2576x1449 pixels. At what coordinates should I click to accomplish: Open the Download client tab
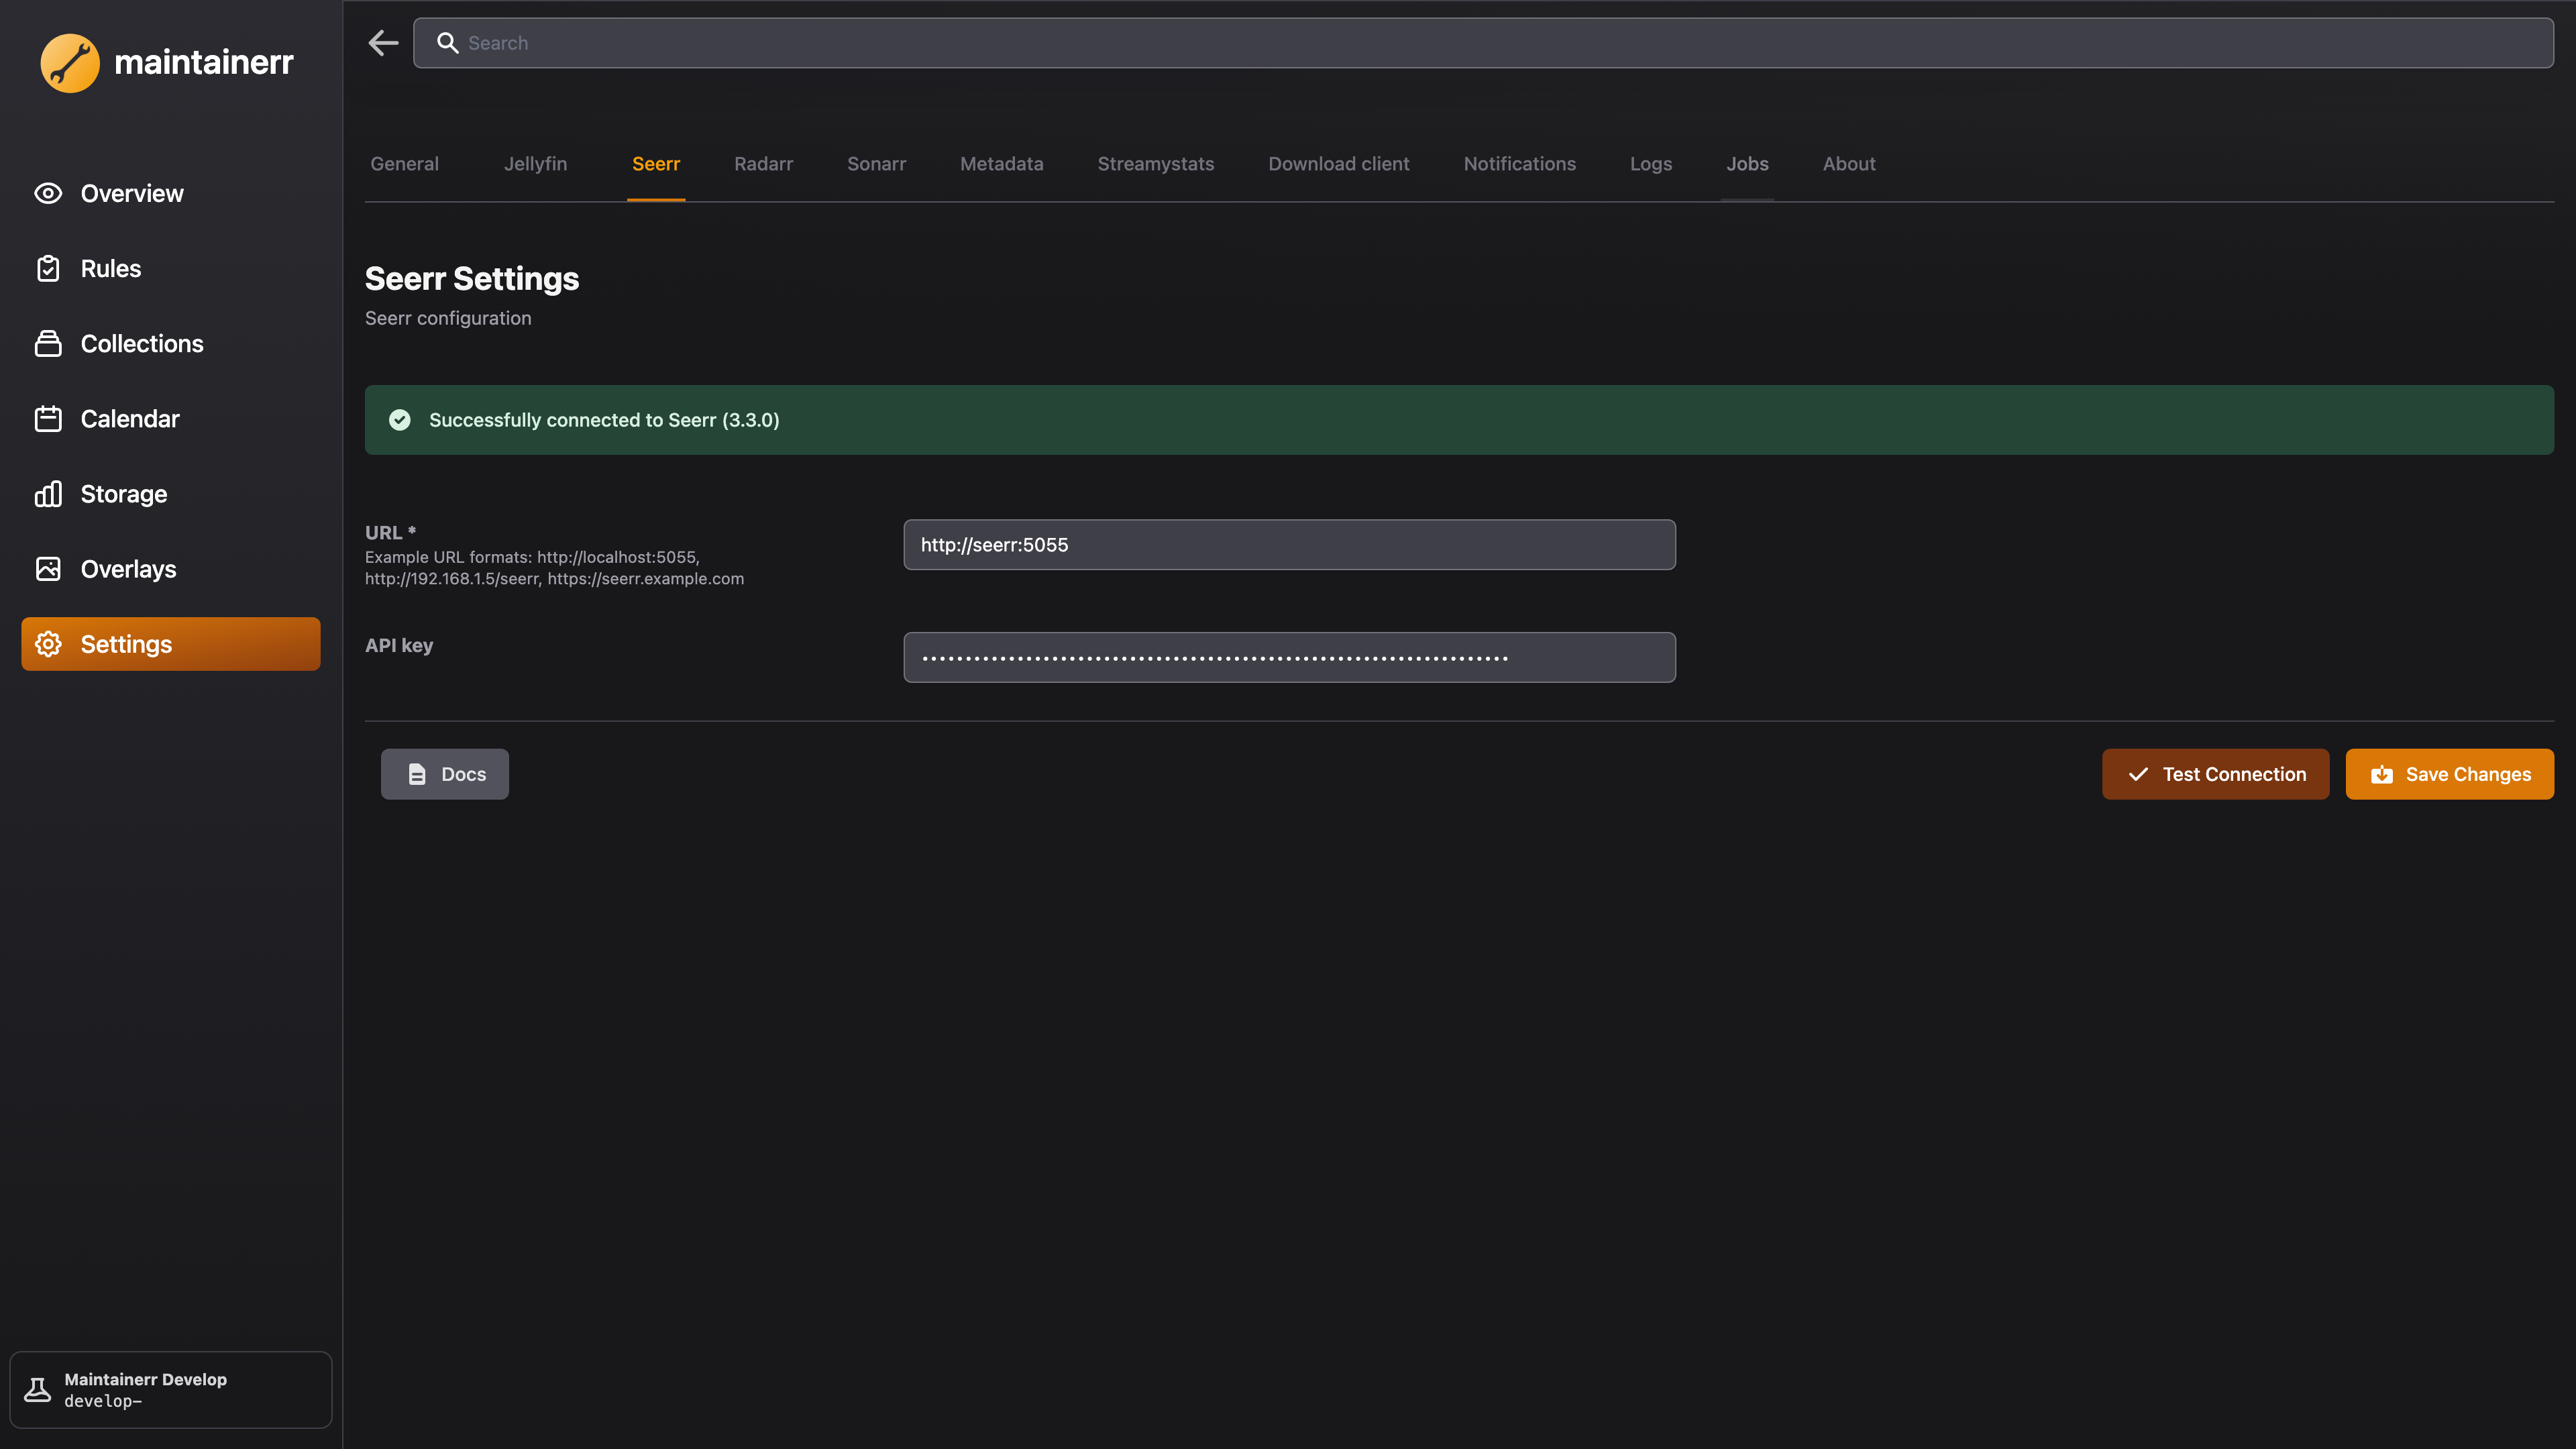(1338, 164)
